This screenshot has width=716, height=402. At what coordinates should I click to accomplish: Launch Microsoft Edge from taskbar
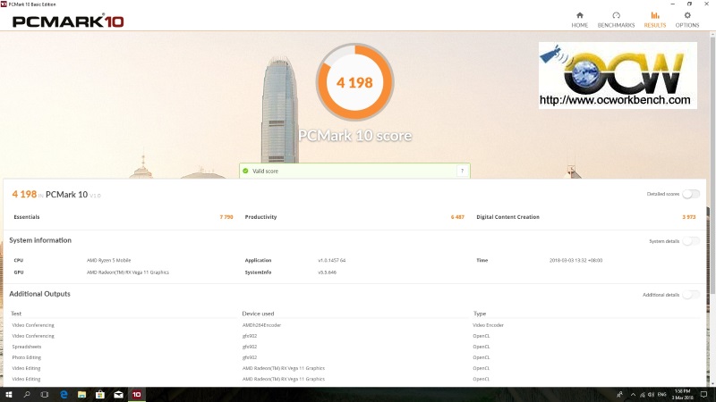64,395
